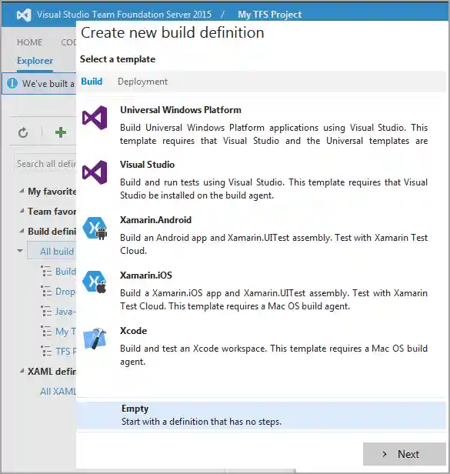The image size is (450, 474).
Task: Choose the Xamarin.Android template icon
Action: point(95,229)
